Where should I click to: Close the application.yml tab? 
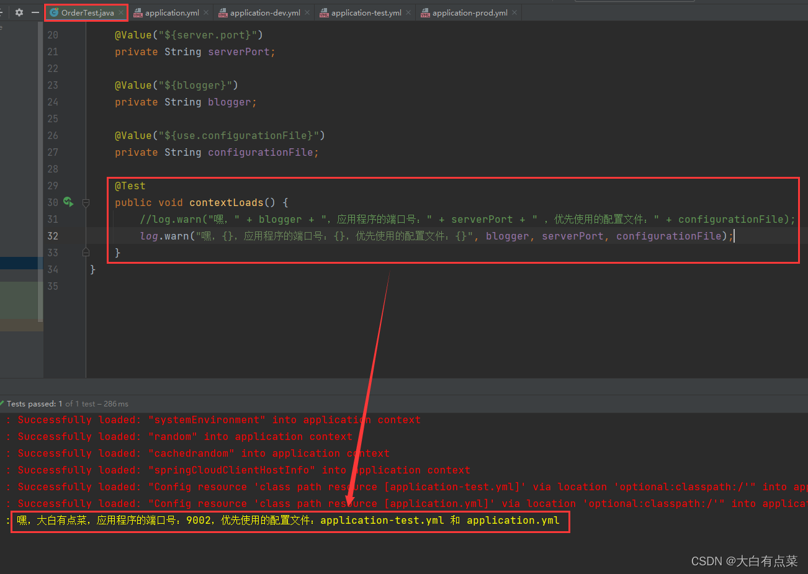(x=206, y=12)
